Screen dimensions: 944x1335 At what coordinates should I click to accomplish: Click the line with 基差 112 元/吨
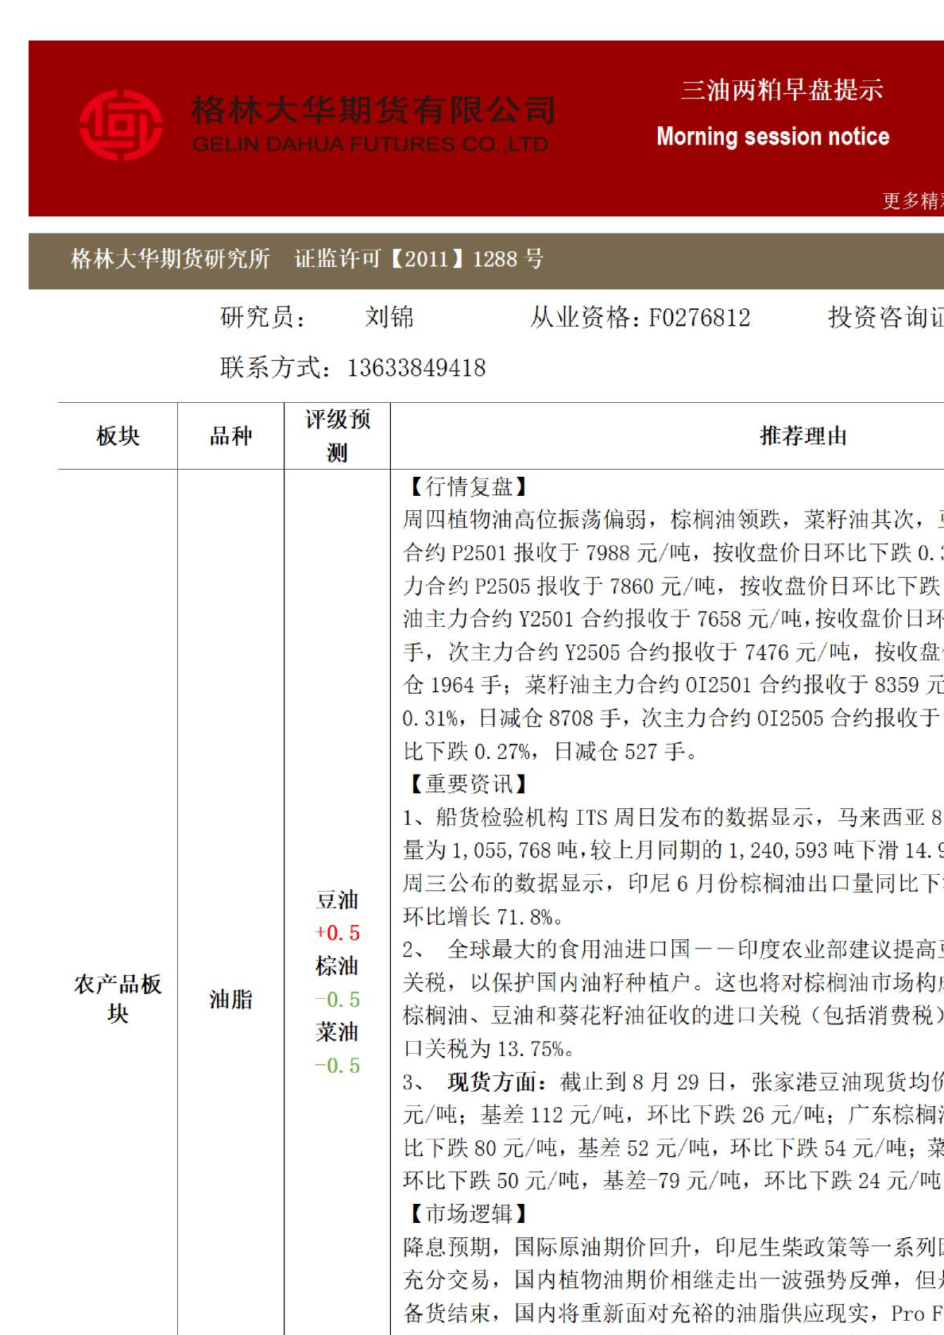(673, 1116)
